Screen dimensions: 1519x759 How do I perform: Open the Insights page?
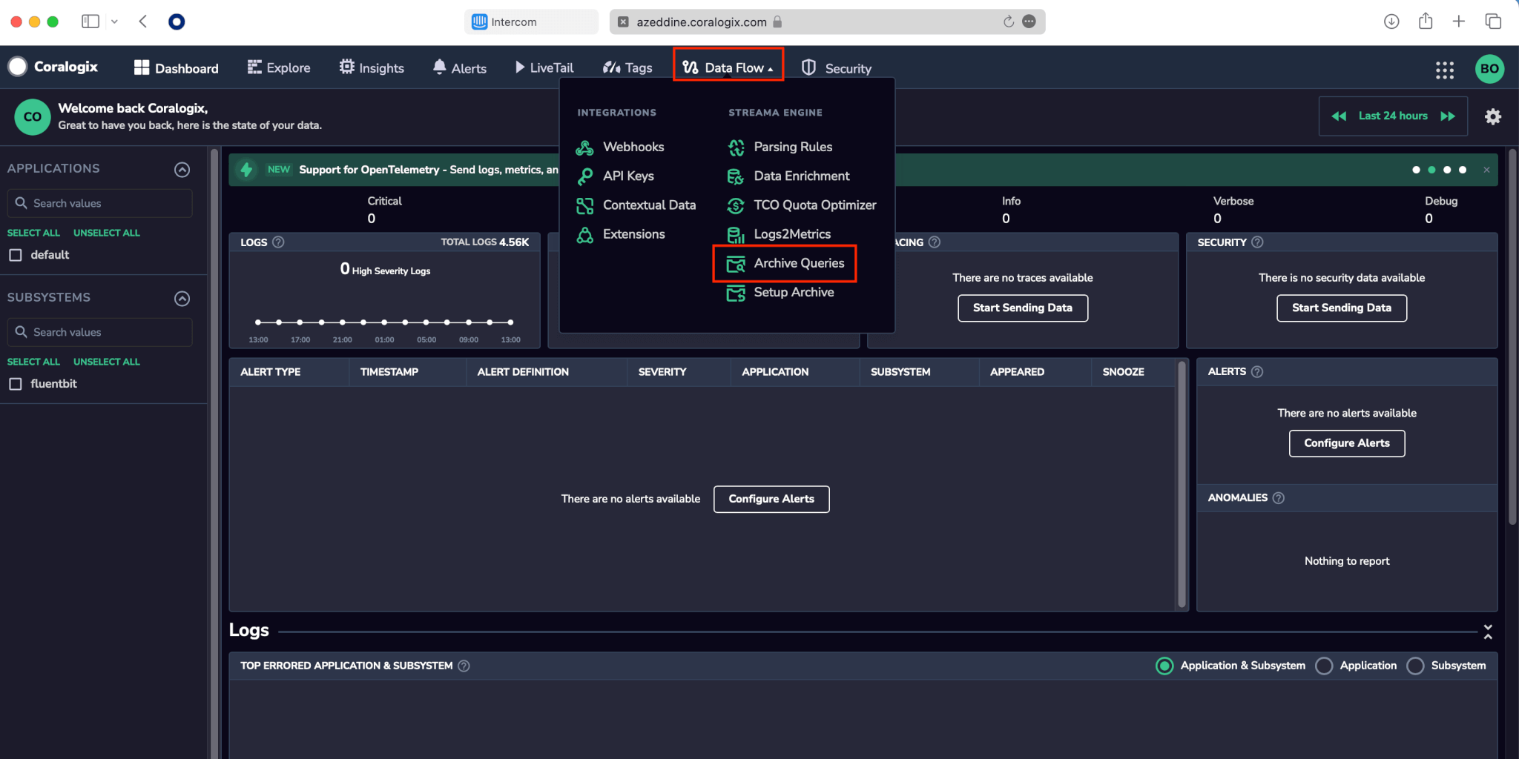[372, 67]
